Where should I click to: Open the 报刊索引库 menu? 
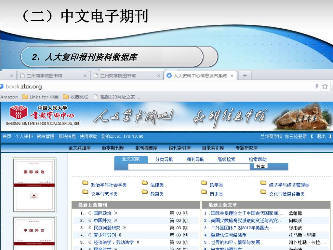(x=180, y=148)
